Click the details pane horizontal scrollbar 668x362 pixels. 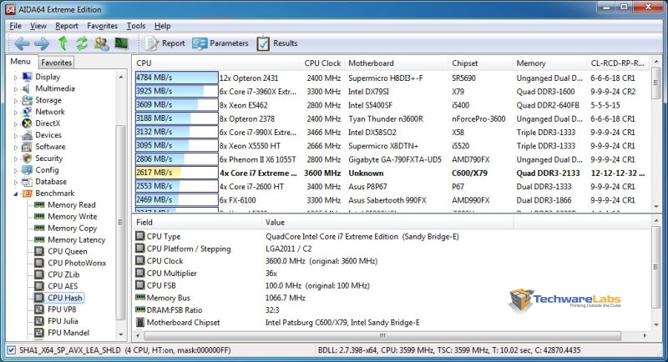pos(382,335)
